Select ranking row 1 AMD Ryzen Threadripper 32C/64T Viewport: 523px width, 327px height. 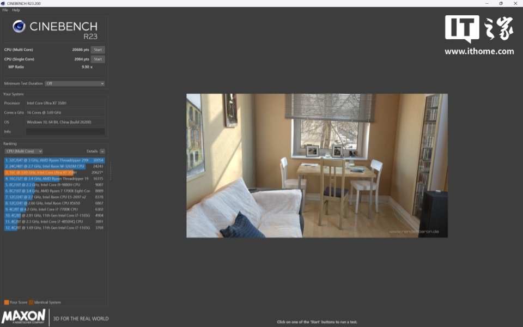pos(54,160)
